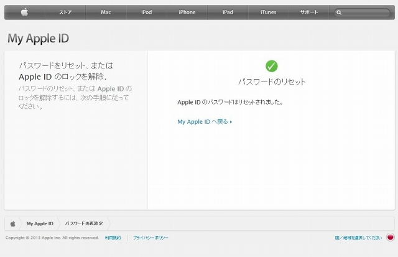Click the search field in navigation bar
398x257 pixels.
click(362, 12)
